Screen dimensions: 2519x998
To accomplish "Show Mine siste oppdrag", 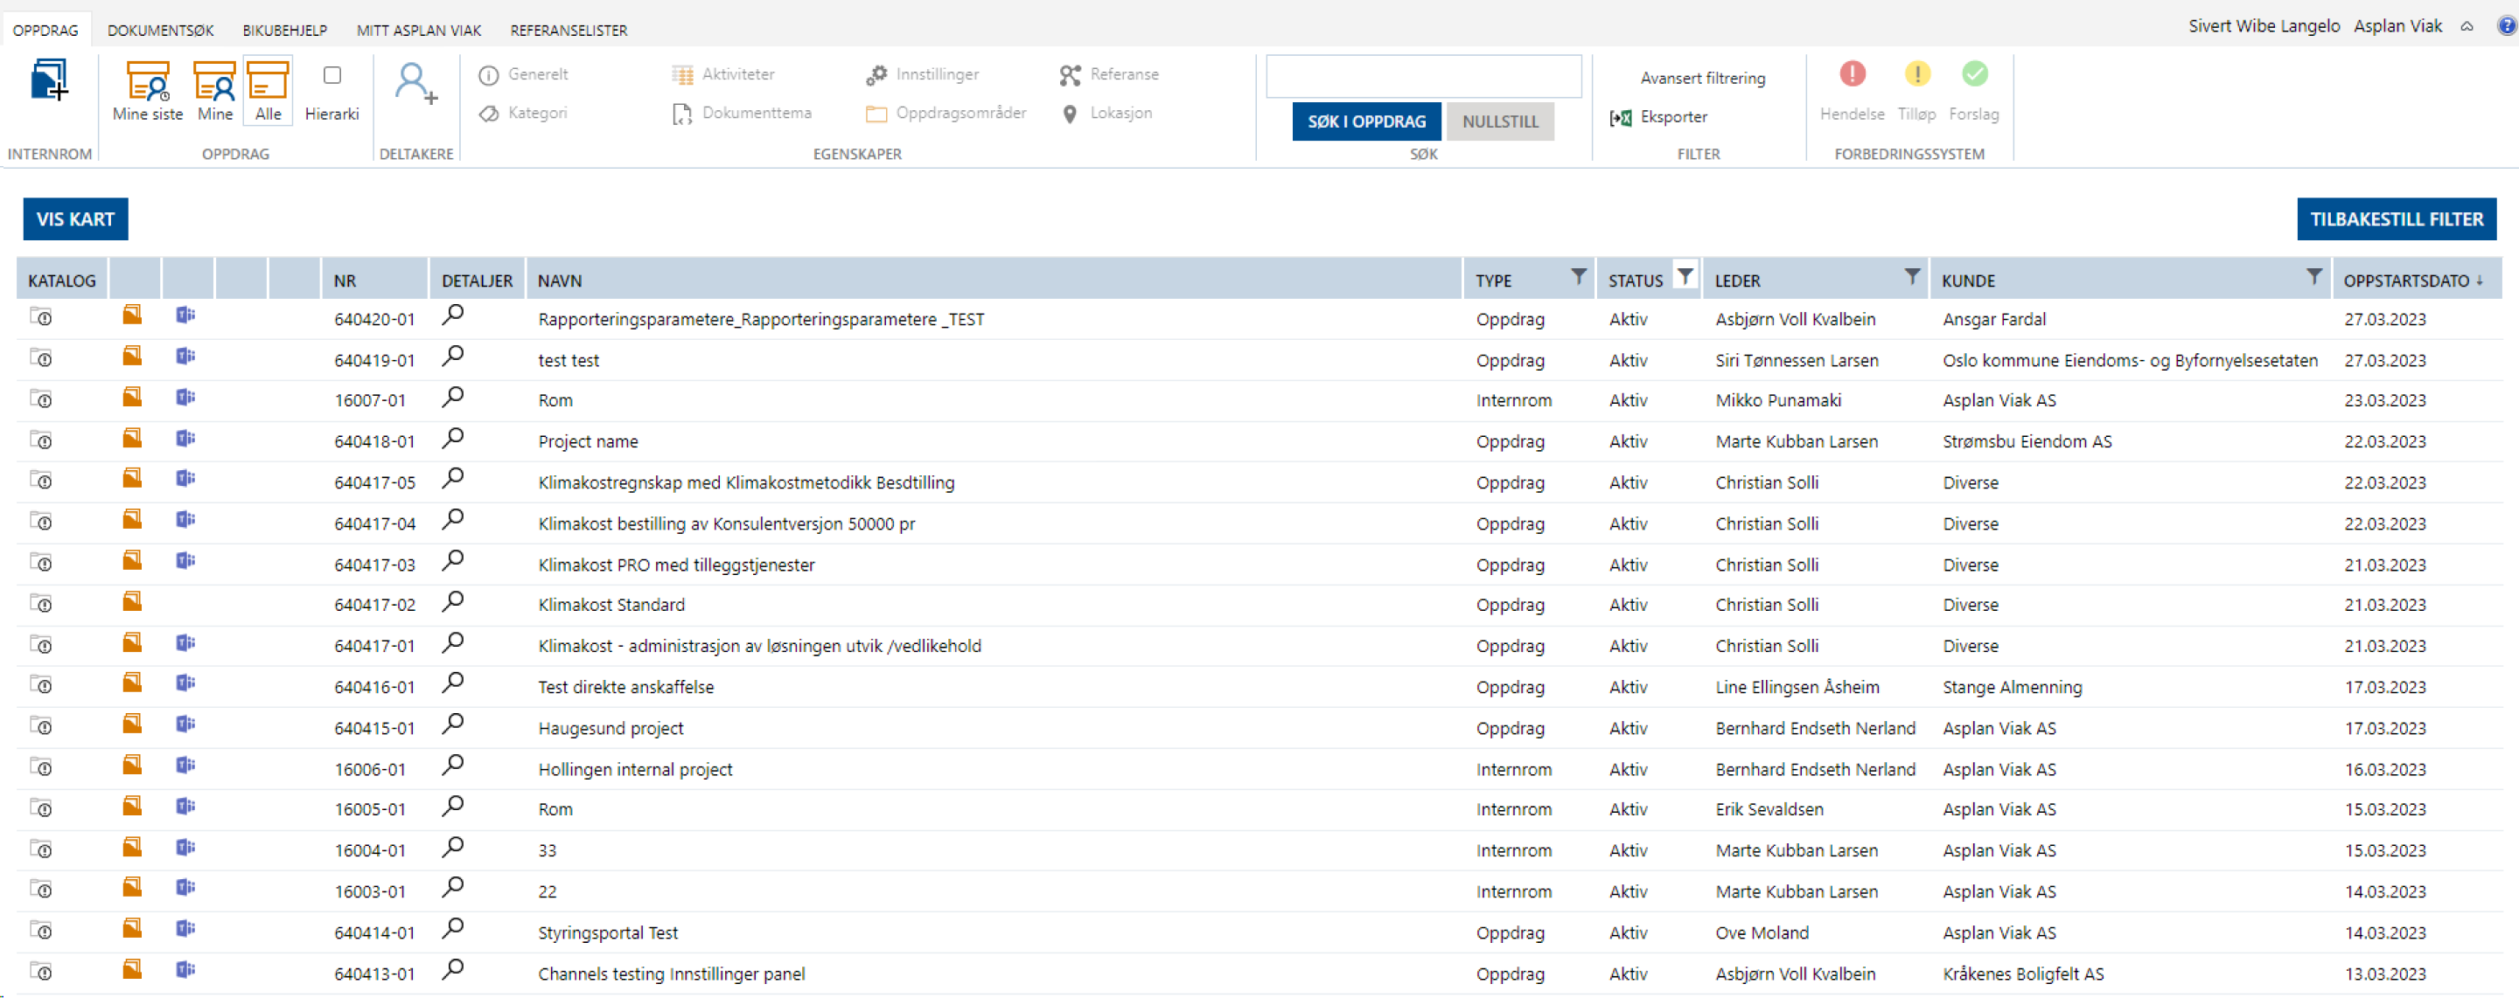I will [148, 92].
